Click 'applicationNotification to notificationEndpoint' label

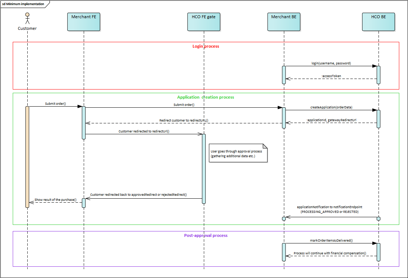tap(329, 207)
